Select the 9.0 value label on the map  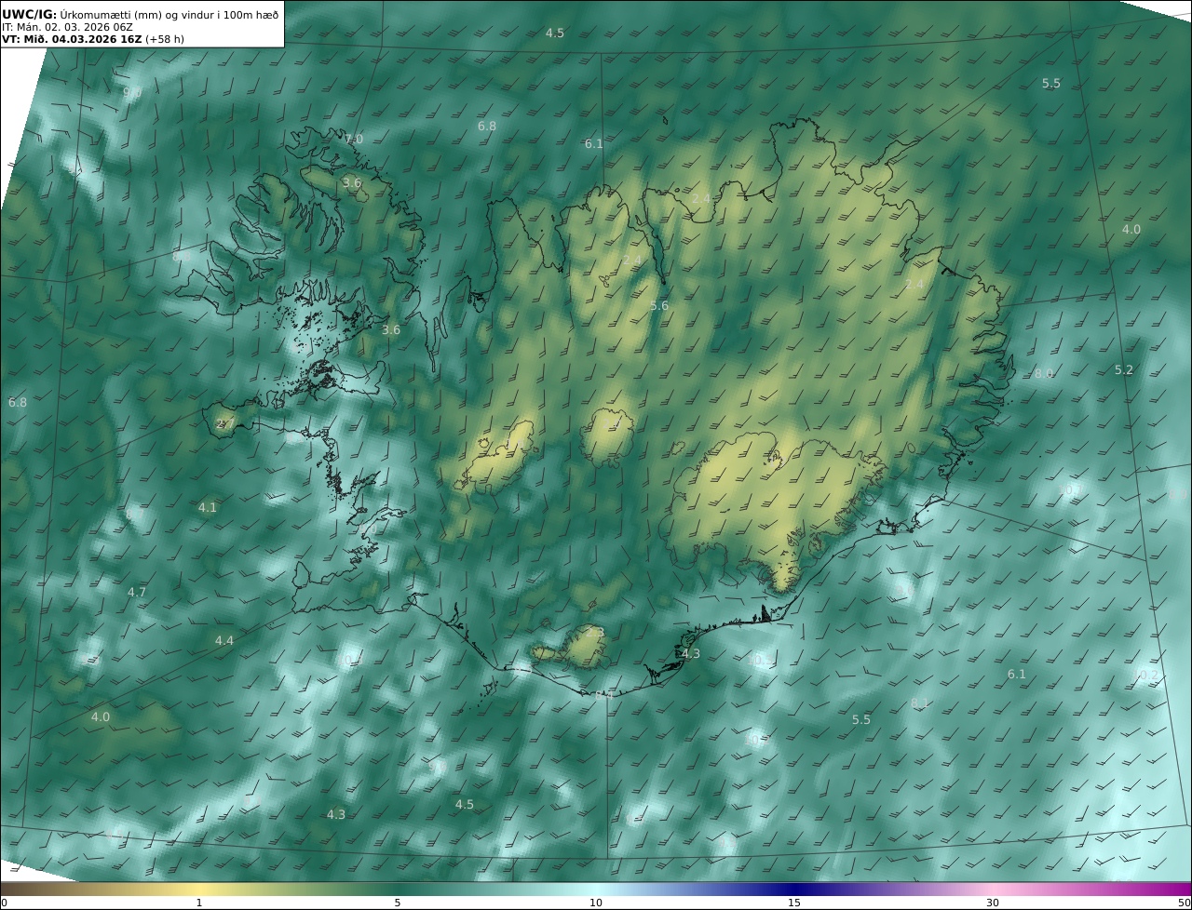click(x=132, y=92)
